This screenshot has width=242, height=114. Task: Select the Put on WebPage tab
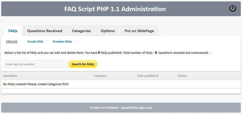[139, 31]
